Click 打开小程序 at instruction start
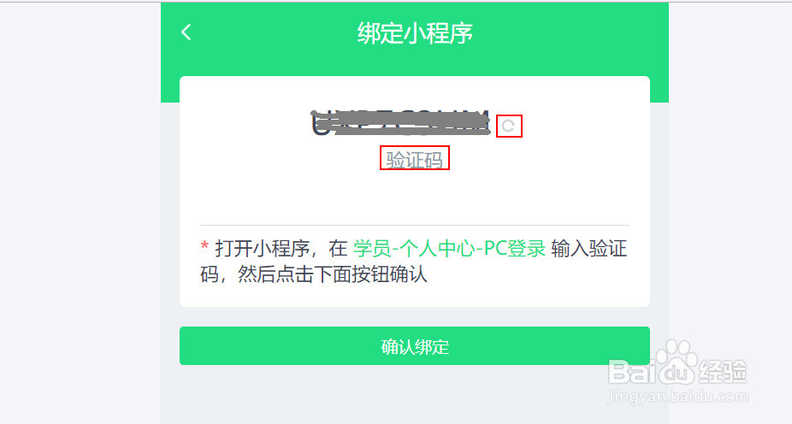 pyautogui.click(x=263, y=249)
